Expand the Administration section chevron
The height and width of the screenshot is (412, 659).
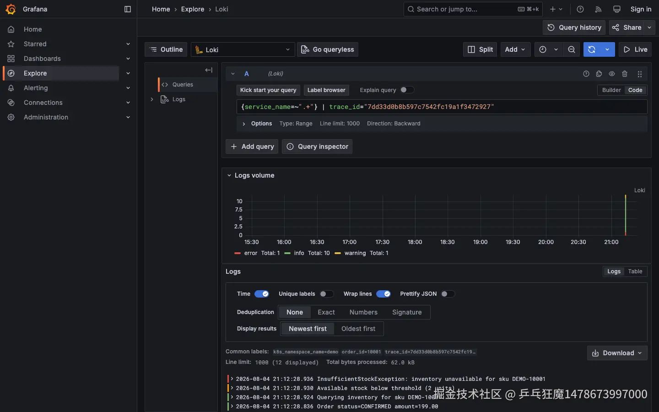(x=128, y=117)
